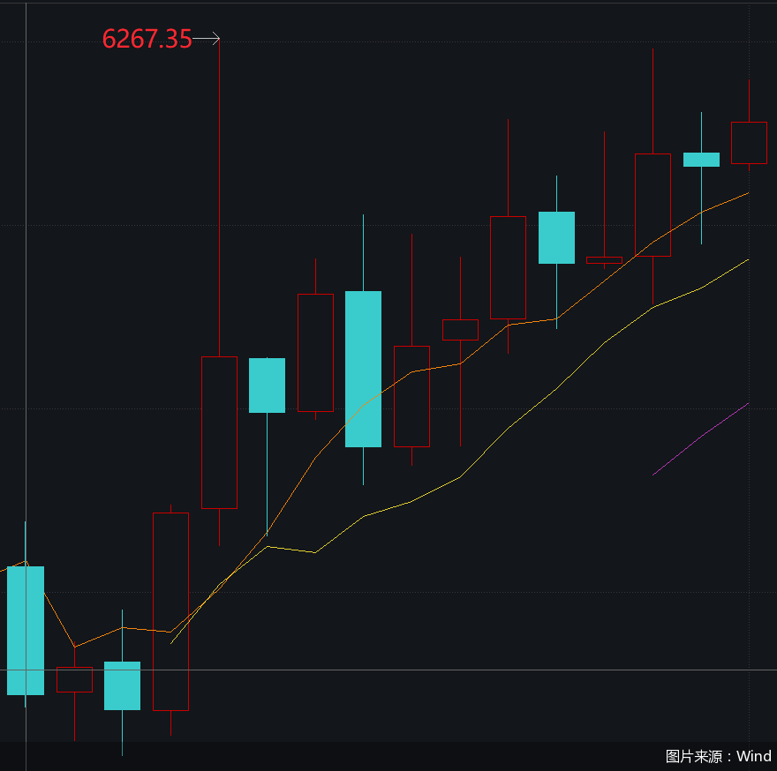The height and width of the screenshot is (771, 777).
Task: Select the tall red candle under 6267.35
Action: click(x=220, y=432)
